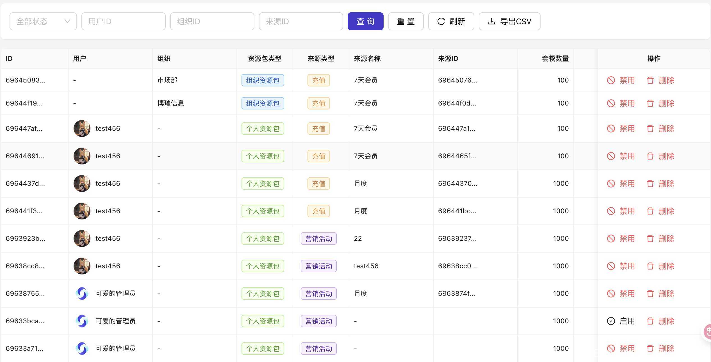Image resolution: width=711 pixels, height=362 pixels.
Task: Click disable icon for 市场部 row
Action: [x=611, y=80]
